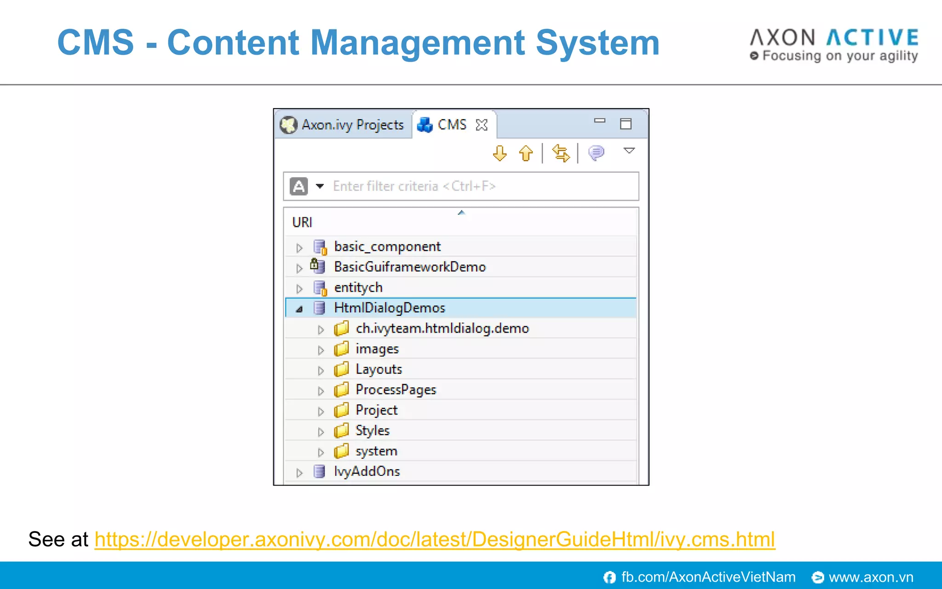Click the HtmlDialogDemos database icon

pos(319,308)
